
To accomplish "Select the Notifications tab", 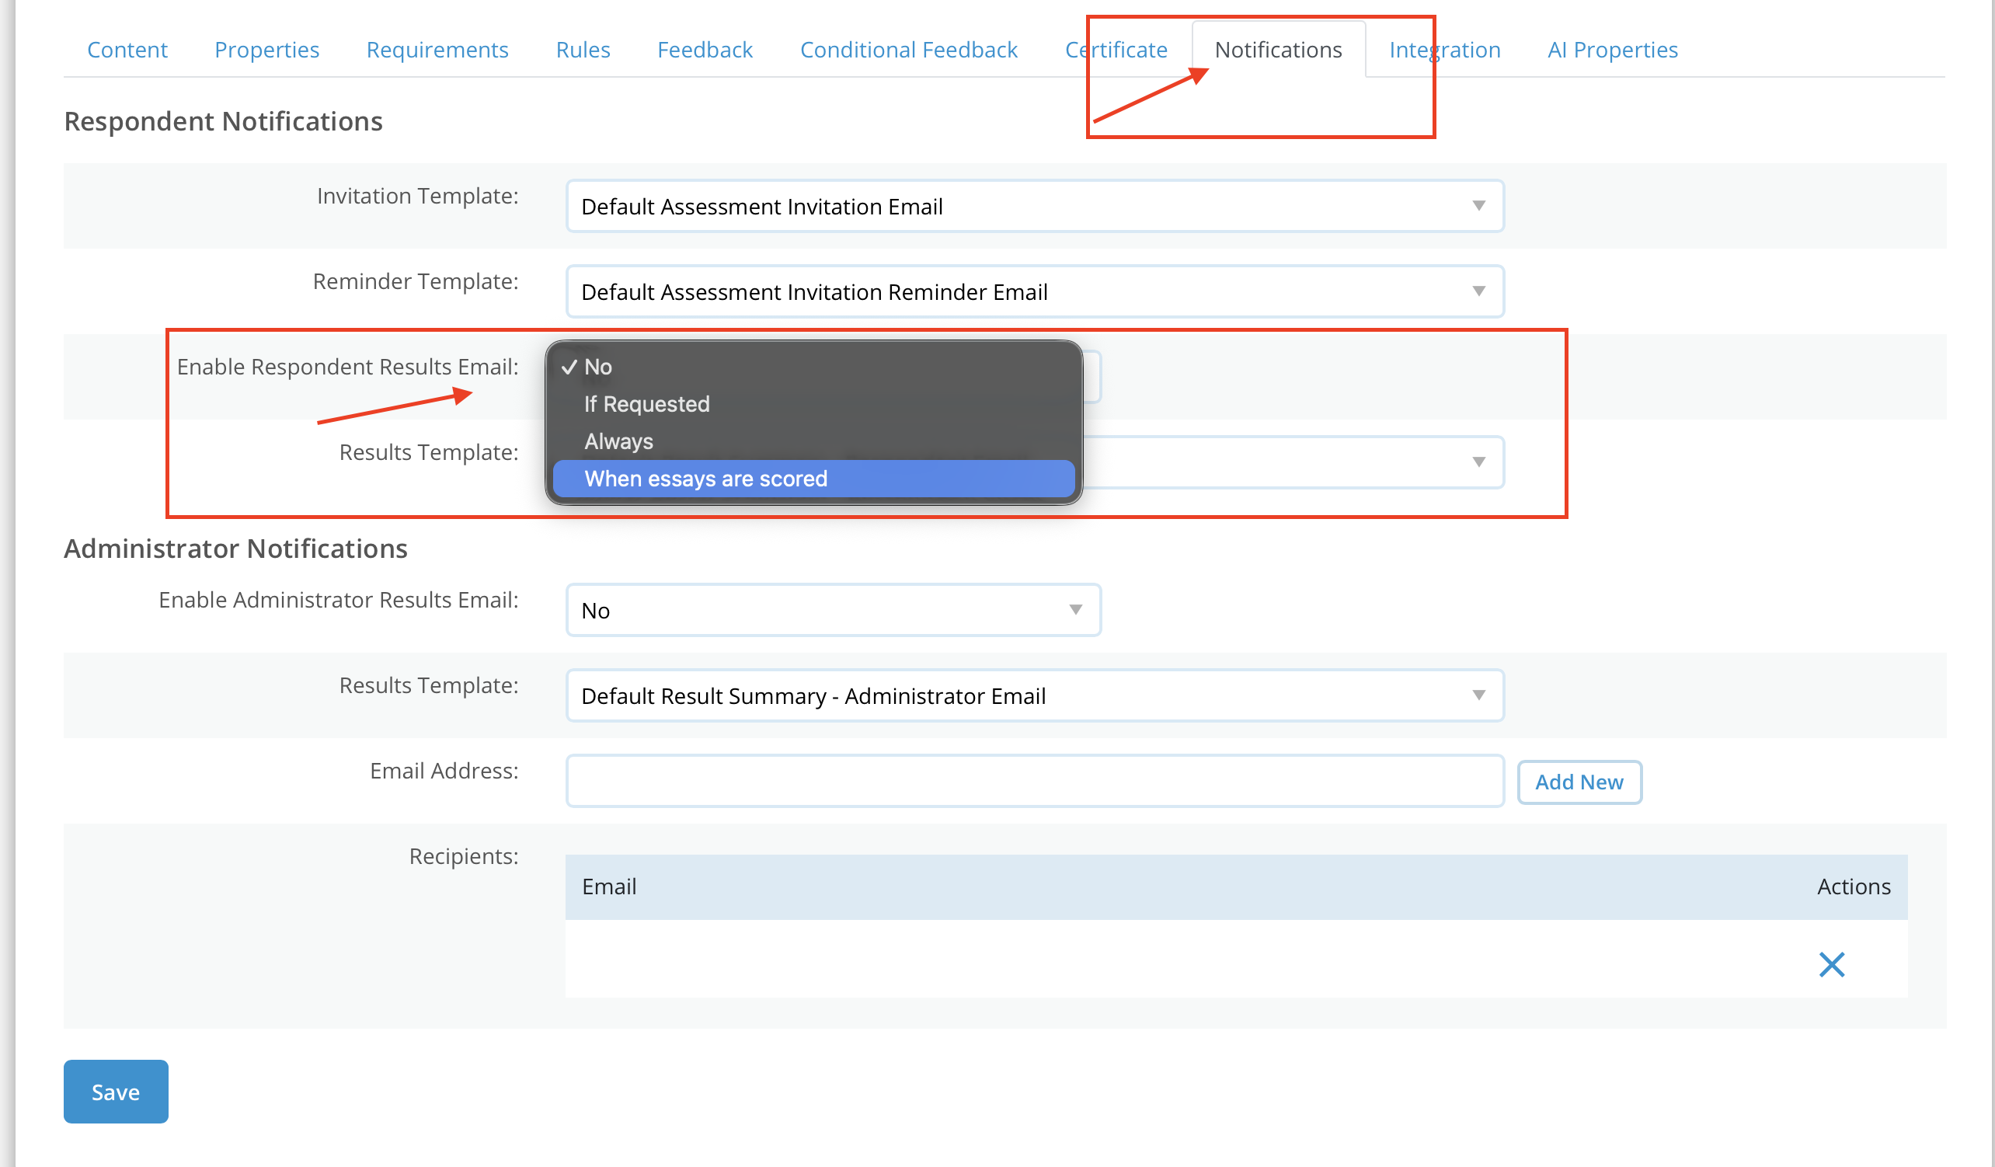I will 1279,50.
